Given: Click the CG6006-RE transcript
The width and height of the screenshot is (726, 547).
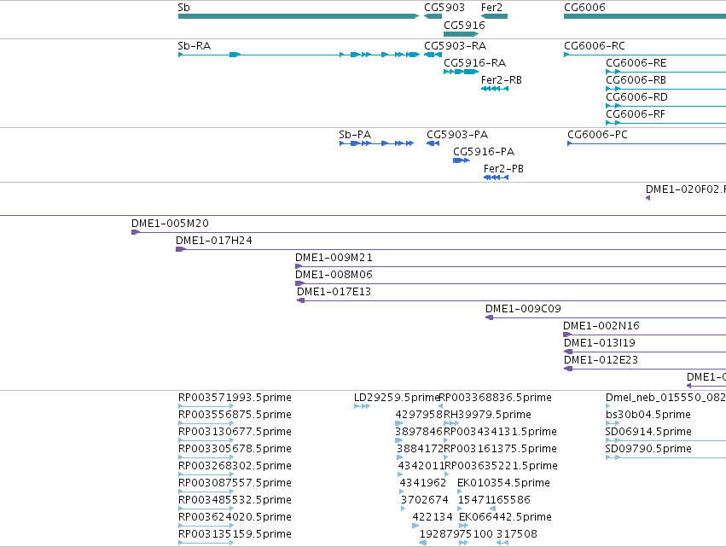Looking at the screenshot, I should (665, 72).
